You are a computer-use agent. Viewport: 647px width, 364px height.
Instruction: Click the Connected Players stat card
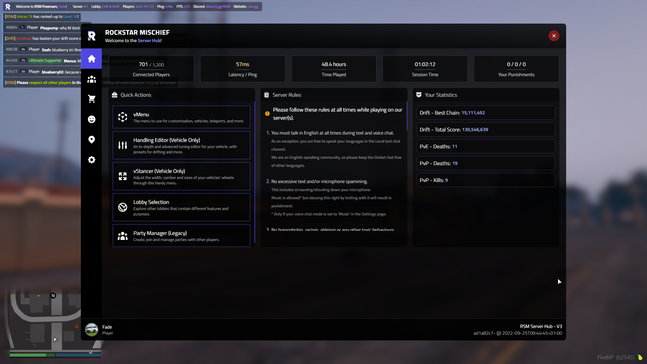coord(151,69)
